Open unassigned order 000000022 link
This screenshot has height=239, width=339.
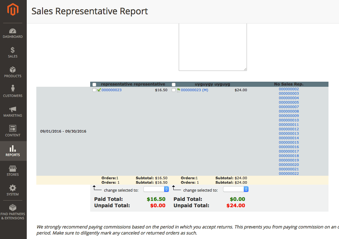point(289,174)
